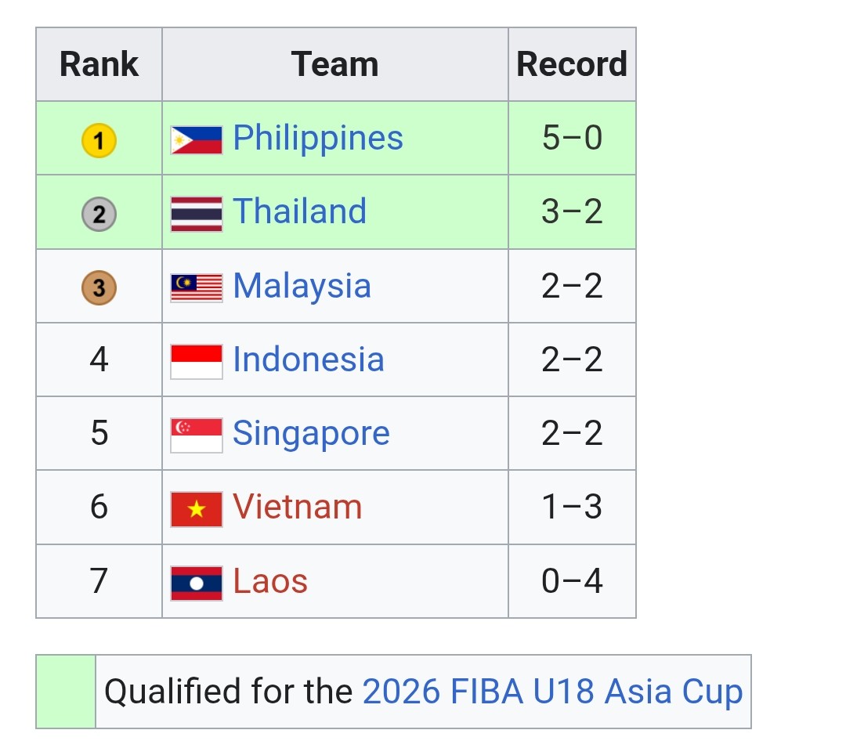Click the Laos flag icon
The height and width of the screenshot is (748, 846).
click(x=197, y=584)
